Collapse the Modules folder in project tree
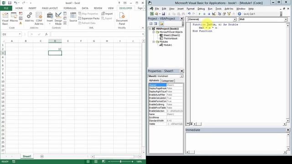Image resolution: width=292 pixels, height=164 pixels. [x=154, y=42]
